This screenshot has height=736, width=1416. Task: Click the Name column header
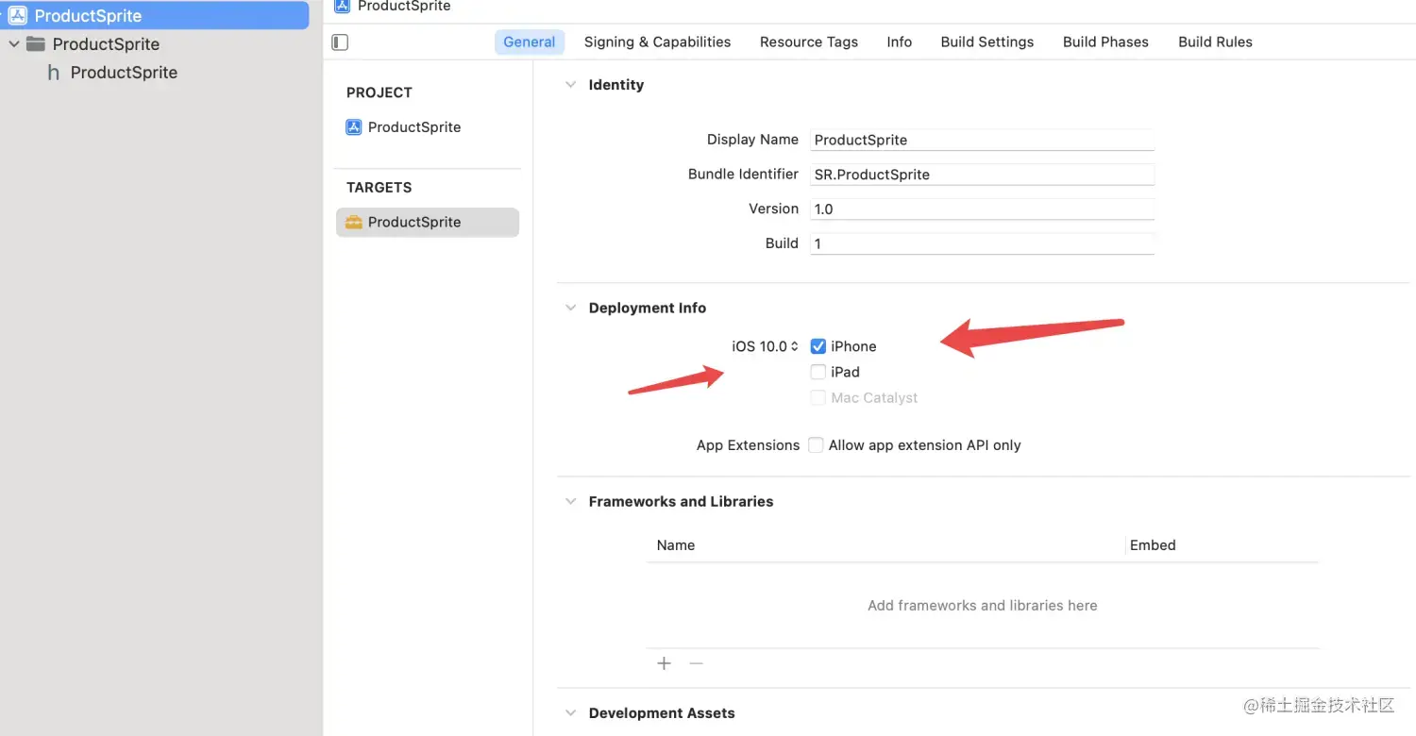tap(676, 545)
